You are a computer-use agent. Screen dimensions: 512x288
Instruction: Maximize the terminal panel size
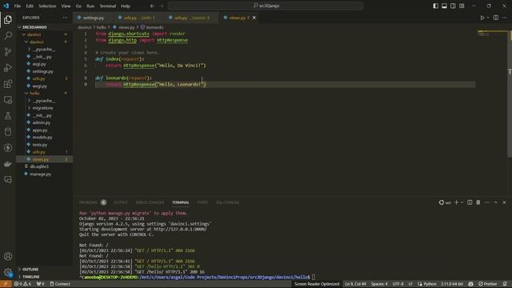(496, 202)
